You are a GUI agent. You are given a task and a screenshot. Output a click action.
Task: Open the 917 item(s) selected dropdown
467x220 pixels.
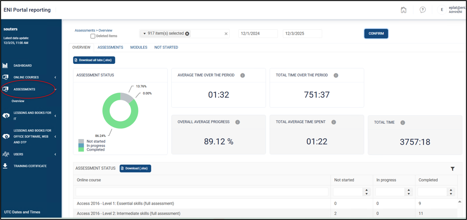pos(165,34)
